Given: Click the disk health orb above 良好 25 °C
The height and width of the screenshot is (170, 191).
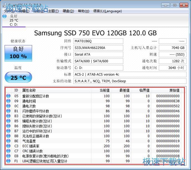Looking at the screenshot, I should tap(4, 16).
